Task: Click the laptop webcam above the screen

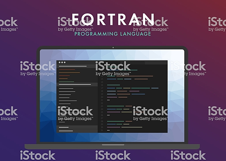Action: 113,47
